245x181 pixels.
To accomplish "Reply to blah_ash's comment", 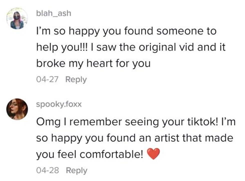I will (76, 79).
